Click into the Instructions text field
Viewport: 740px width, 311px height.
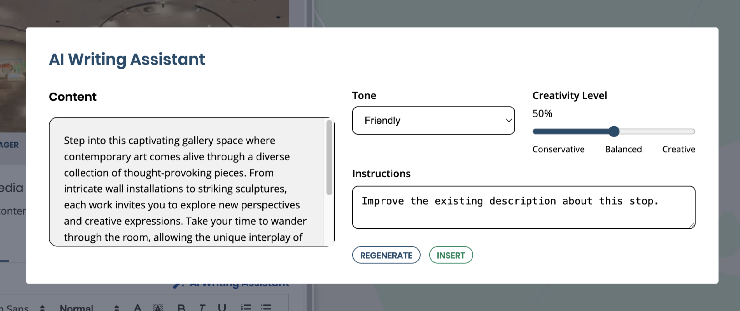(523, 207)
